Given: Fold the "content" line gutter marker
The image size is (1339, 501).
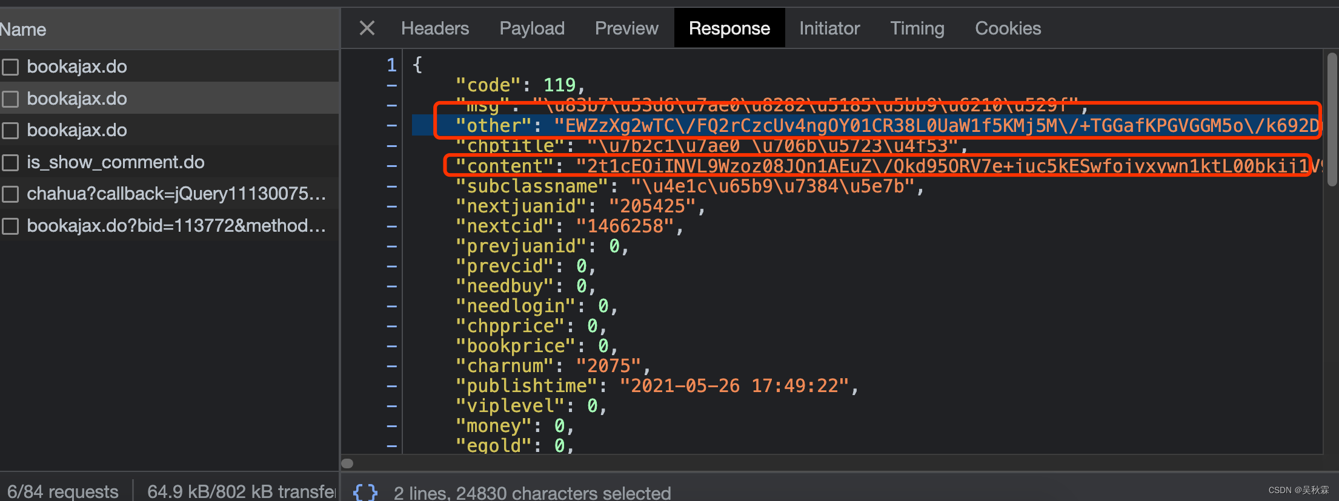Looking at the screenshot, I should pos(392,166).
